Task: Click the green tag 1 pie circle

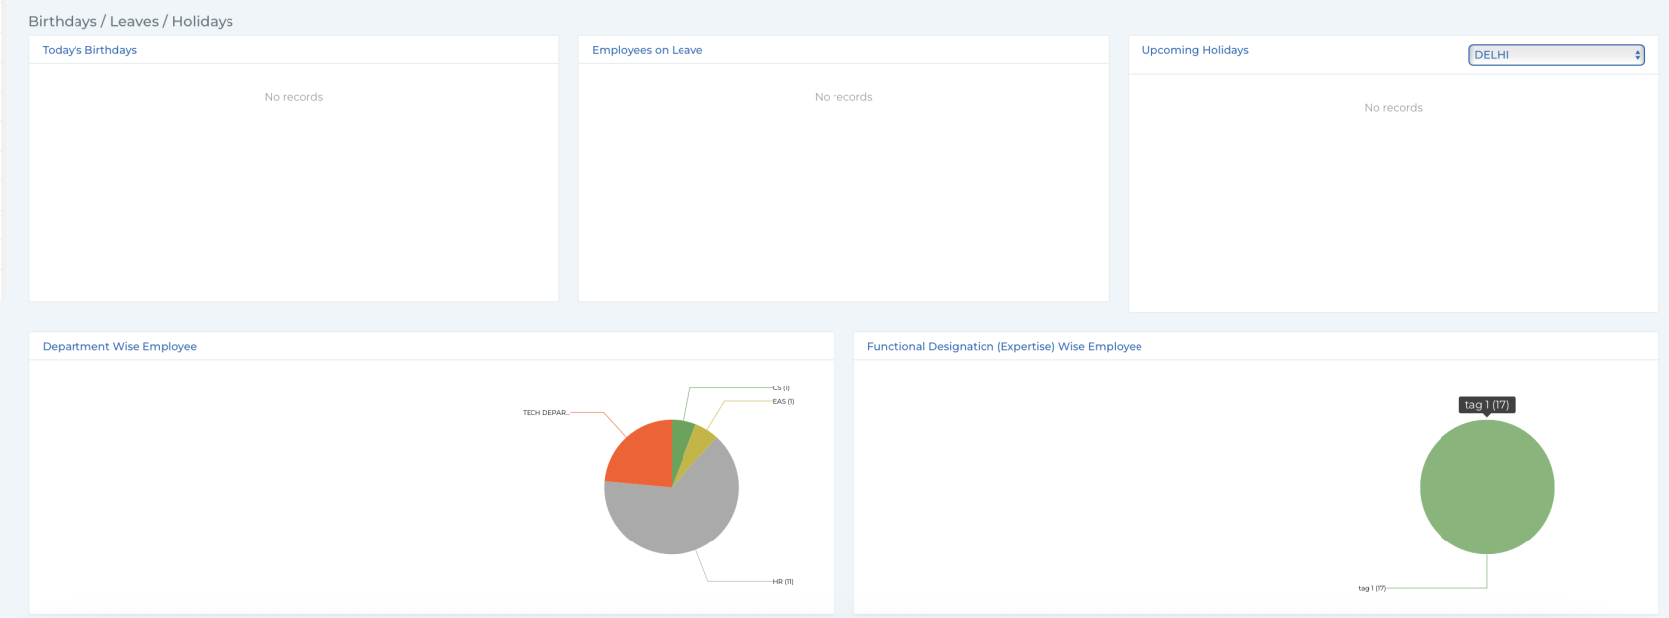Action: click(x=1486, y=487)
